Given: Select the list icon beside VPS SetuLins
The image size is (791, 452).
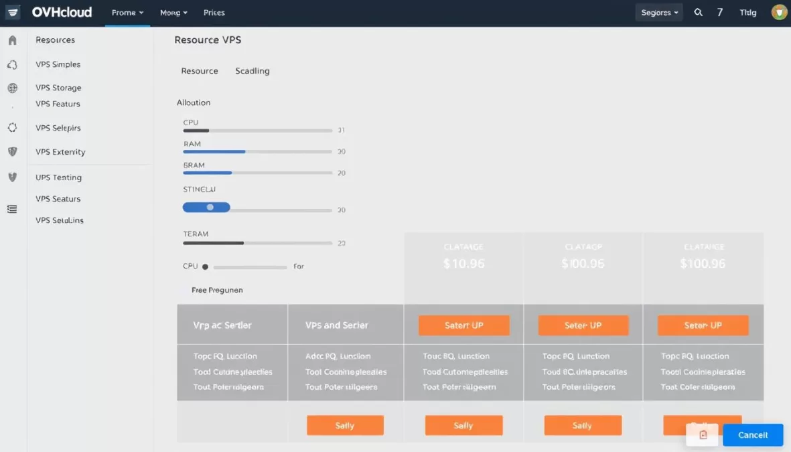Looking at the screenshot, I should [11, 209].
